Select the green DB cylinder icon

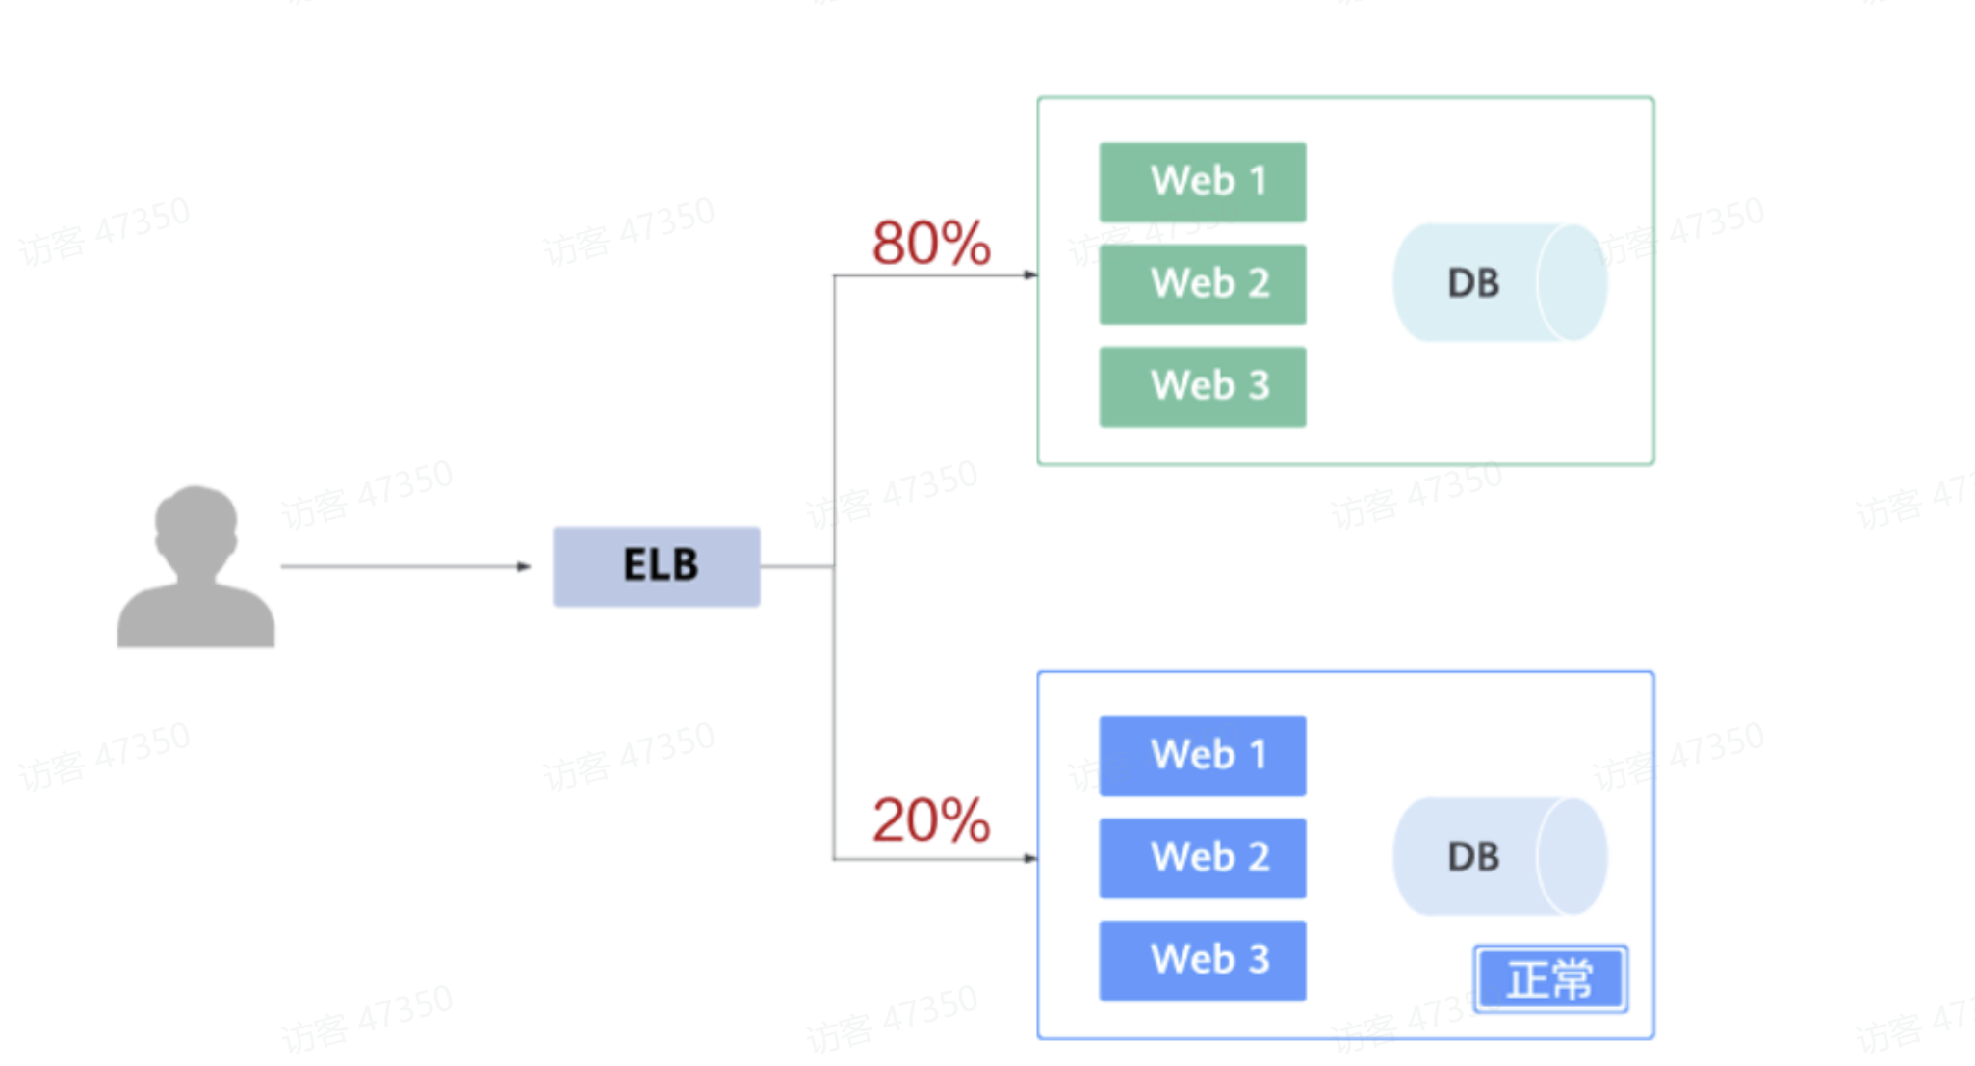pos(1499,283)
